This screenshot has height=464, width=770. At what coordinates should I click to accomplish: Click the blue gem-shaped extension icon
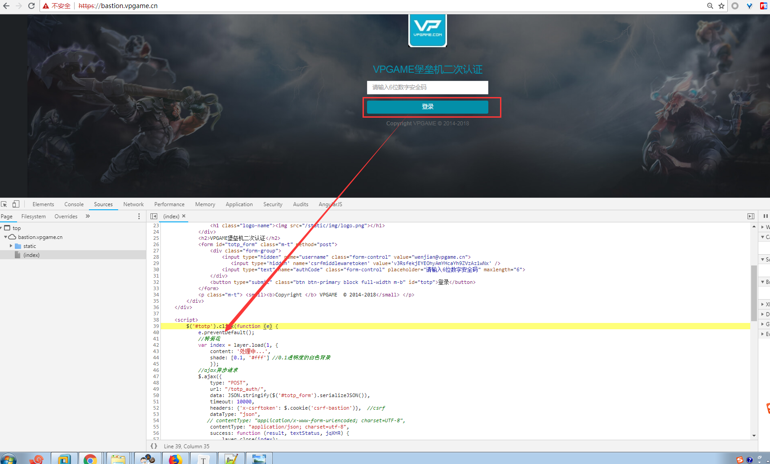[x=749, y=6]
